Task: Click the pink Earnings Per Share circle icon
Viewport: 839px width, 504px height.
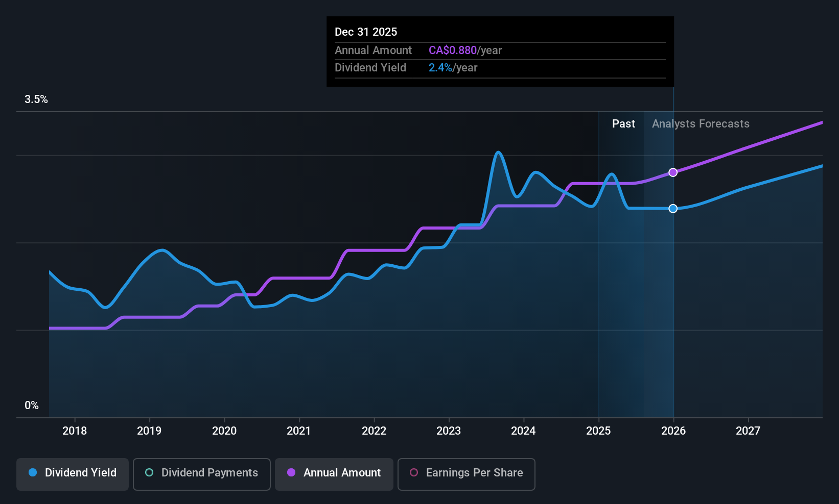Action: click(x=413, y=473)
